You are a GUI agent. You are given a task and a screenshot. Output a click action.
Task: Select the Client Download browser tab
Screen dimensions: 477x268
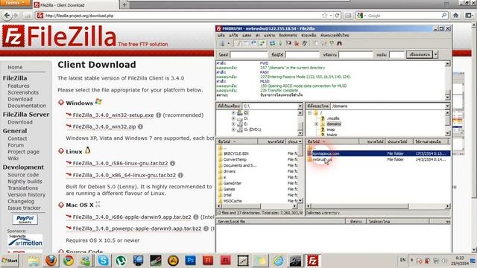[75, 5]
